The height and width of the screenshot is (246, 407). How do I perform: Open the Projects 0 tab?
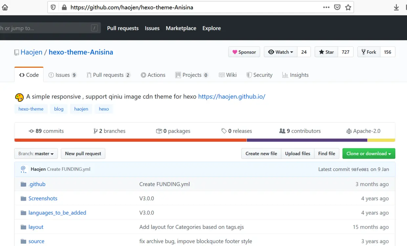(192, 75)
